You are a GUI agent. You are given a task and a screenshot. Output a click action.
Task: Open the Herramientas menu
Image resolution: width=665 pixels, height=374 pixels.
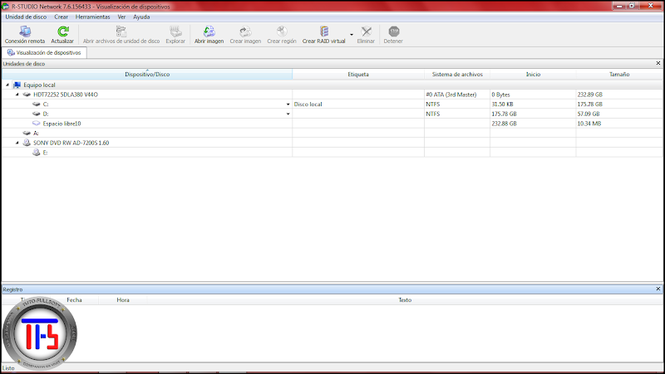[92, 17]
